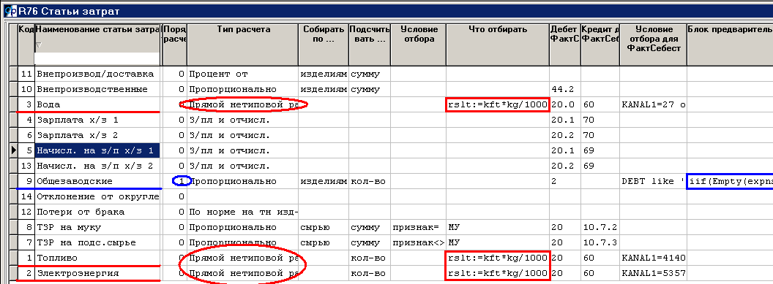773x284 pixels.
Task: Click 'Процент от' calculation type cell
Action: pyautogui.click(x=243, y=74)
